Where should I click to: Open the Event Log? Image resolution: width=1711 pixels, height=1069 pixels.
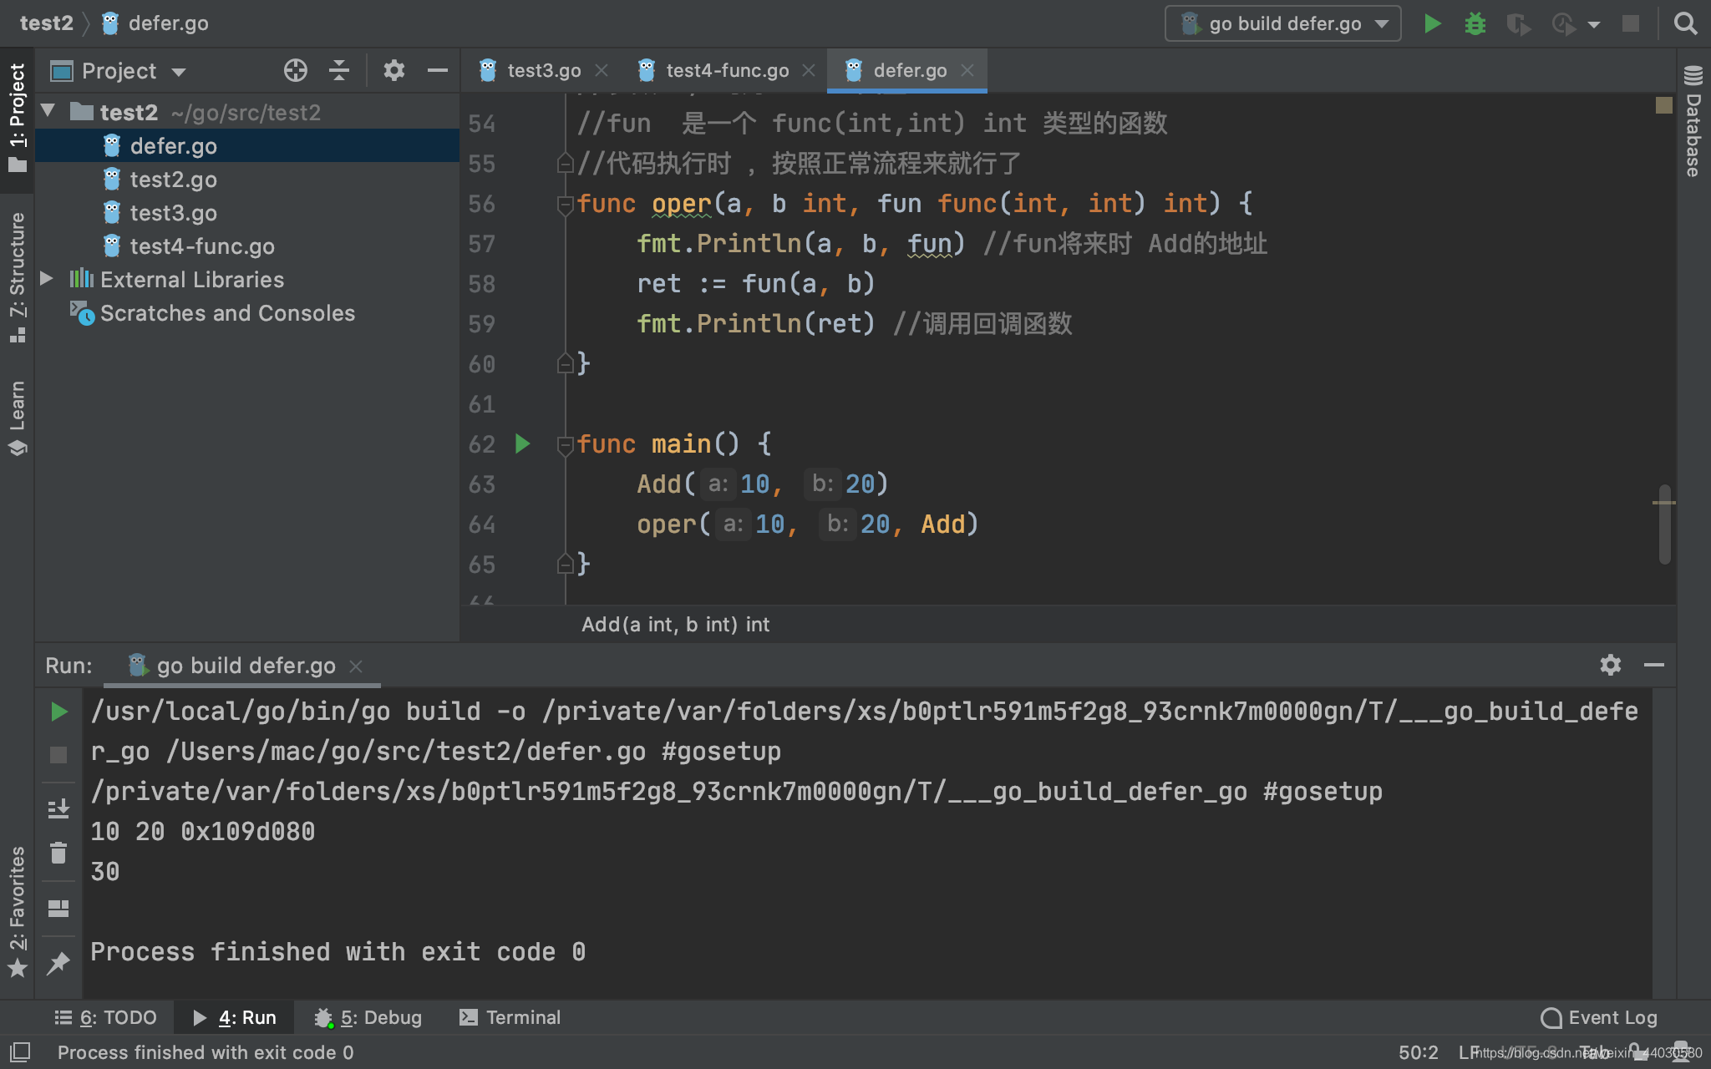coord(1599,1017)
